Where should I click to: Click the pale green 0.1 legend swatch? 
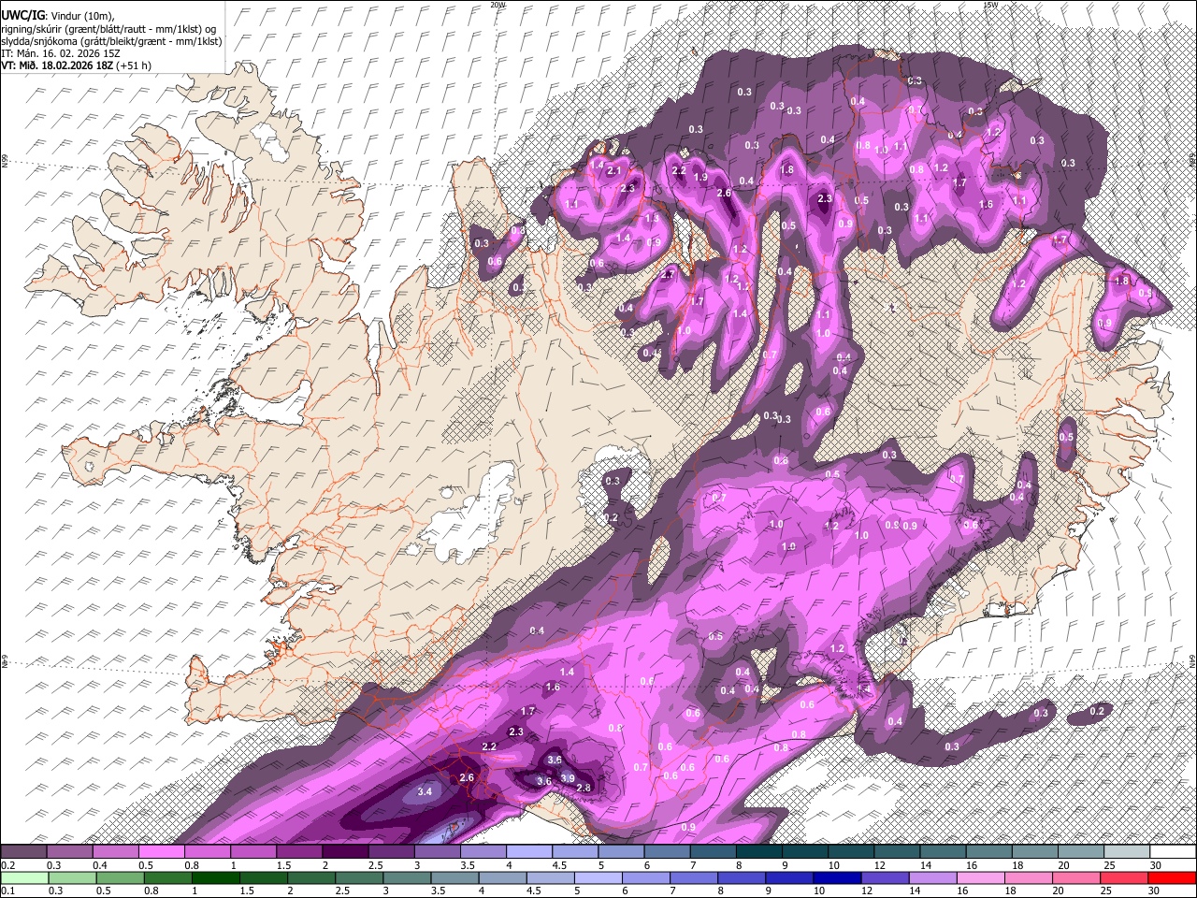coord(23,877)
